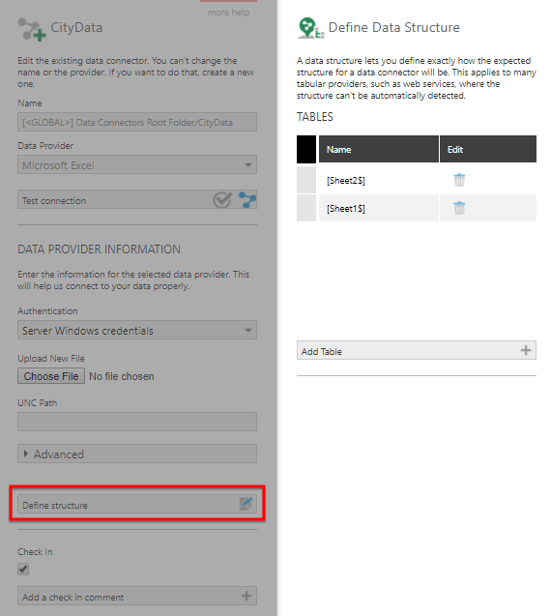The image size is (551, 616).
Task: Click the connector Name input field
Action: [x=137, y=122]
